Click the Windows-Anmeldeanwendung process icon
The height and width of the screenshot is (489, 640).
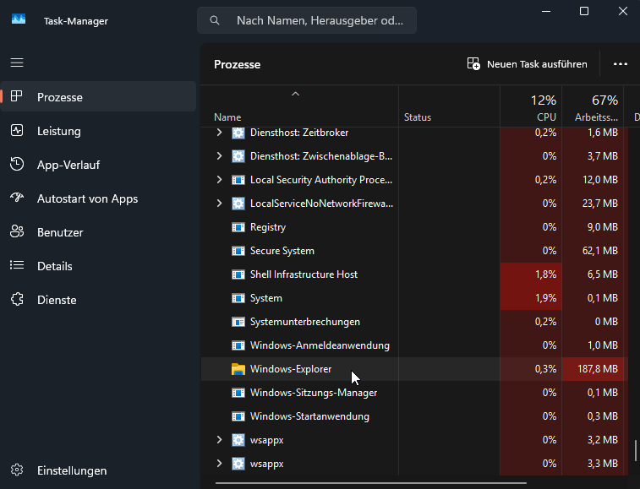238,345
